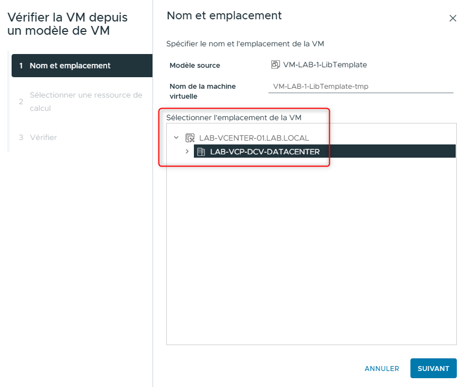Focus the virtual machine name field
This screenshot has height=387, width=464.
pos(360,86)
